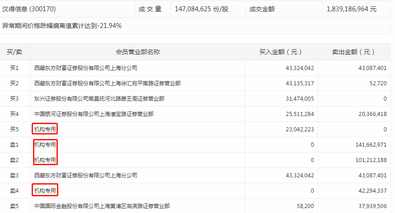The height and width of the screenshot is (213, 395).
Task: Select the buy amount 0 in the 卖2 row
Action: [x=312, y=160]
